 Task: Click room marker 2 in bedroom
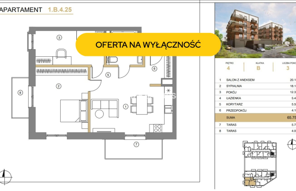(59, 86)
